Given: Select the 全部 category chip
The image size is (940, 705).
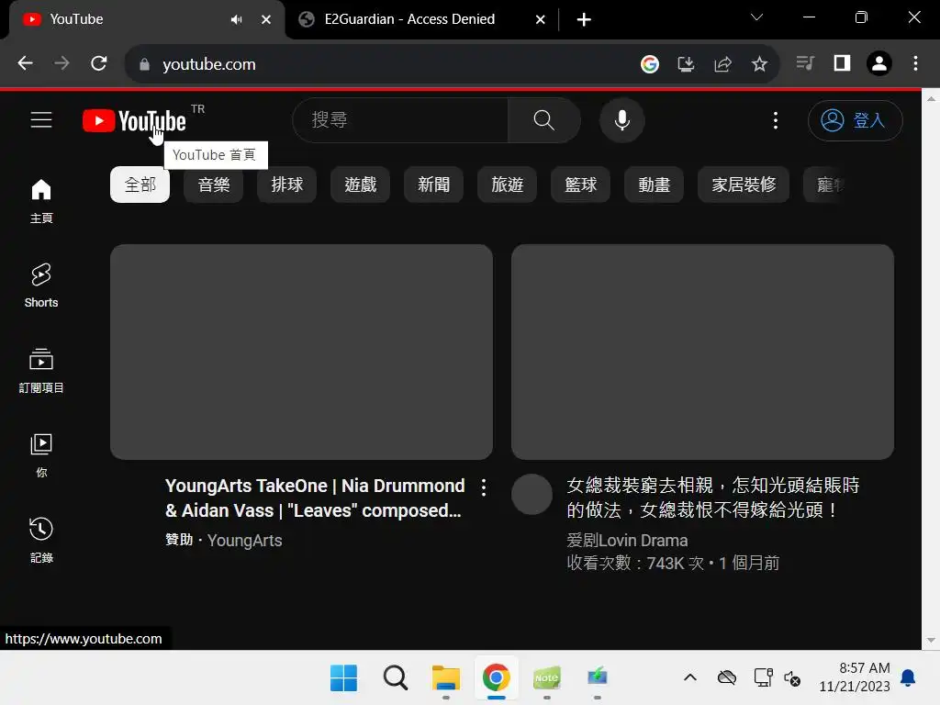Looking at the screenshot, I should pos(140,185).
